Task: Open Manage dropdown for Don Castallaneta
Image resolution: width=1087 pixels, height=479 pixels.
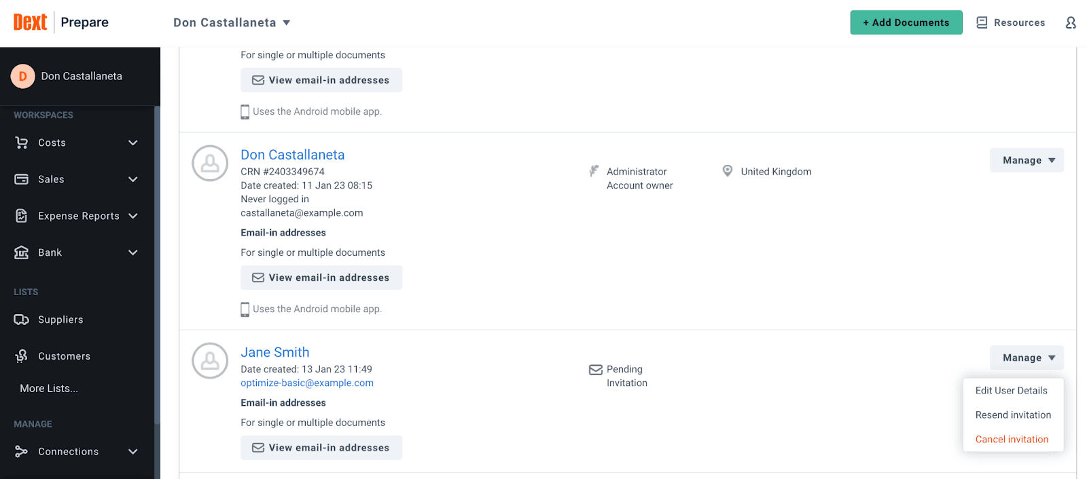Action: (1026, 160)
